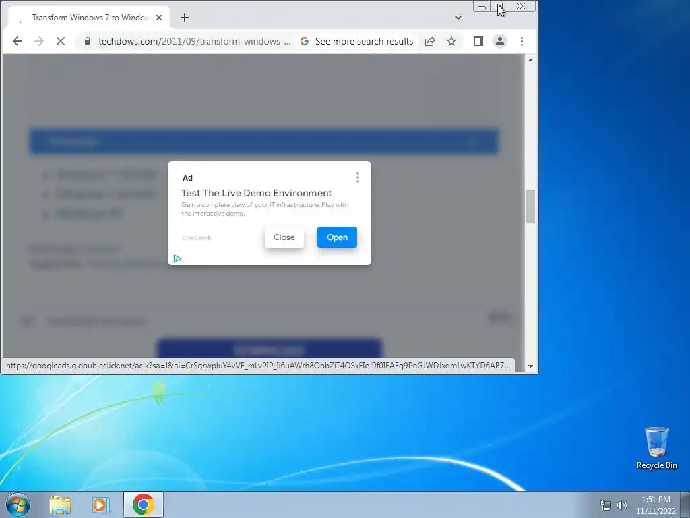Click the AdChoices triangle icon
This screenshot has height=518, width=690.
[x=177, y=258]
